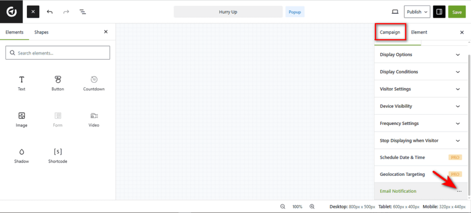Screen dimensions: 471x213
Task: Undo the last action
Action: pos(50,12)
